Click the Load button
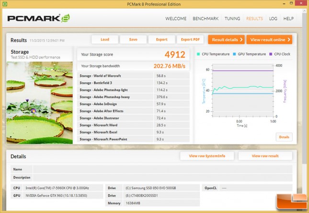The width and height of the screenshot is (309, 213). (105, 39)
